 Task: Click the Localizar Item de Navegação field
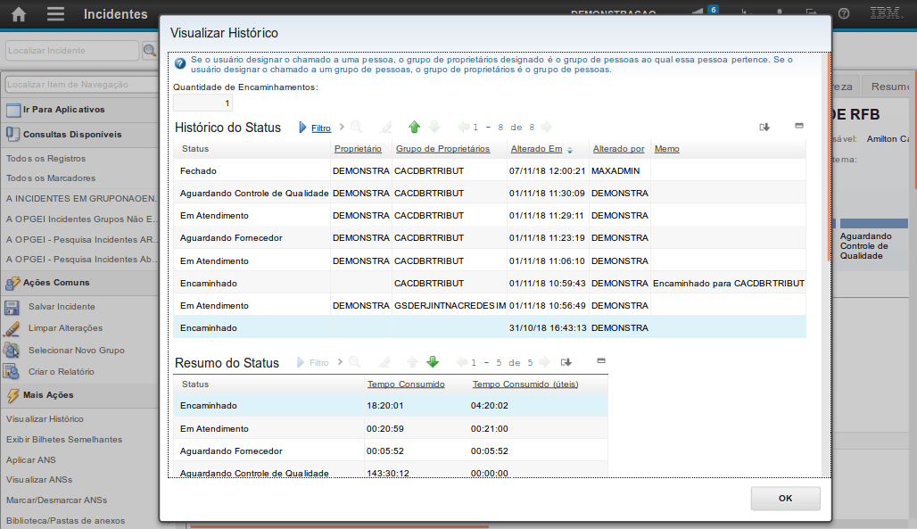(x=81, y=84)
